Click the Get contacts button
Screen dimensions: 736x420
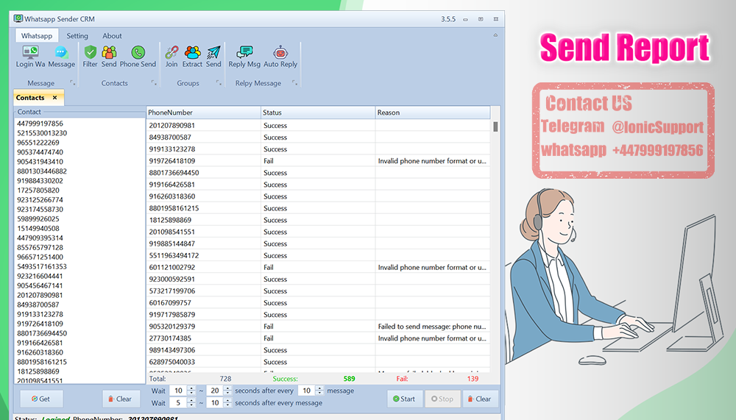[x=40, y=399]
